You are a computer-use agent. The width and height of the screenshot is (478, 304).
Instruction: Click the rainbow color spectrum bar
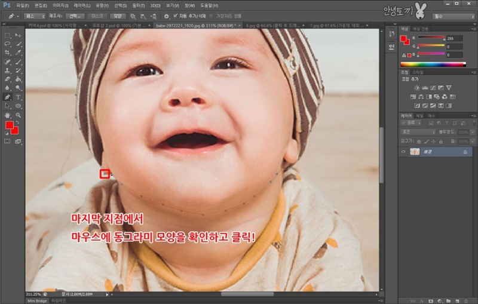pyautogui.click(x=433, y=64)
